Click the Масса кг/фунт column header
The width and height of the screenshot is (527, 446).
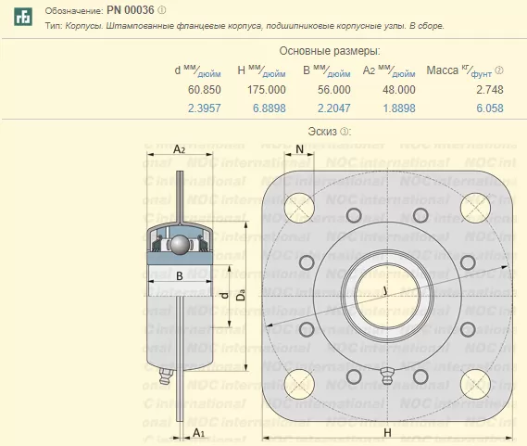point(459,71)
